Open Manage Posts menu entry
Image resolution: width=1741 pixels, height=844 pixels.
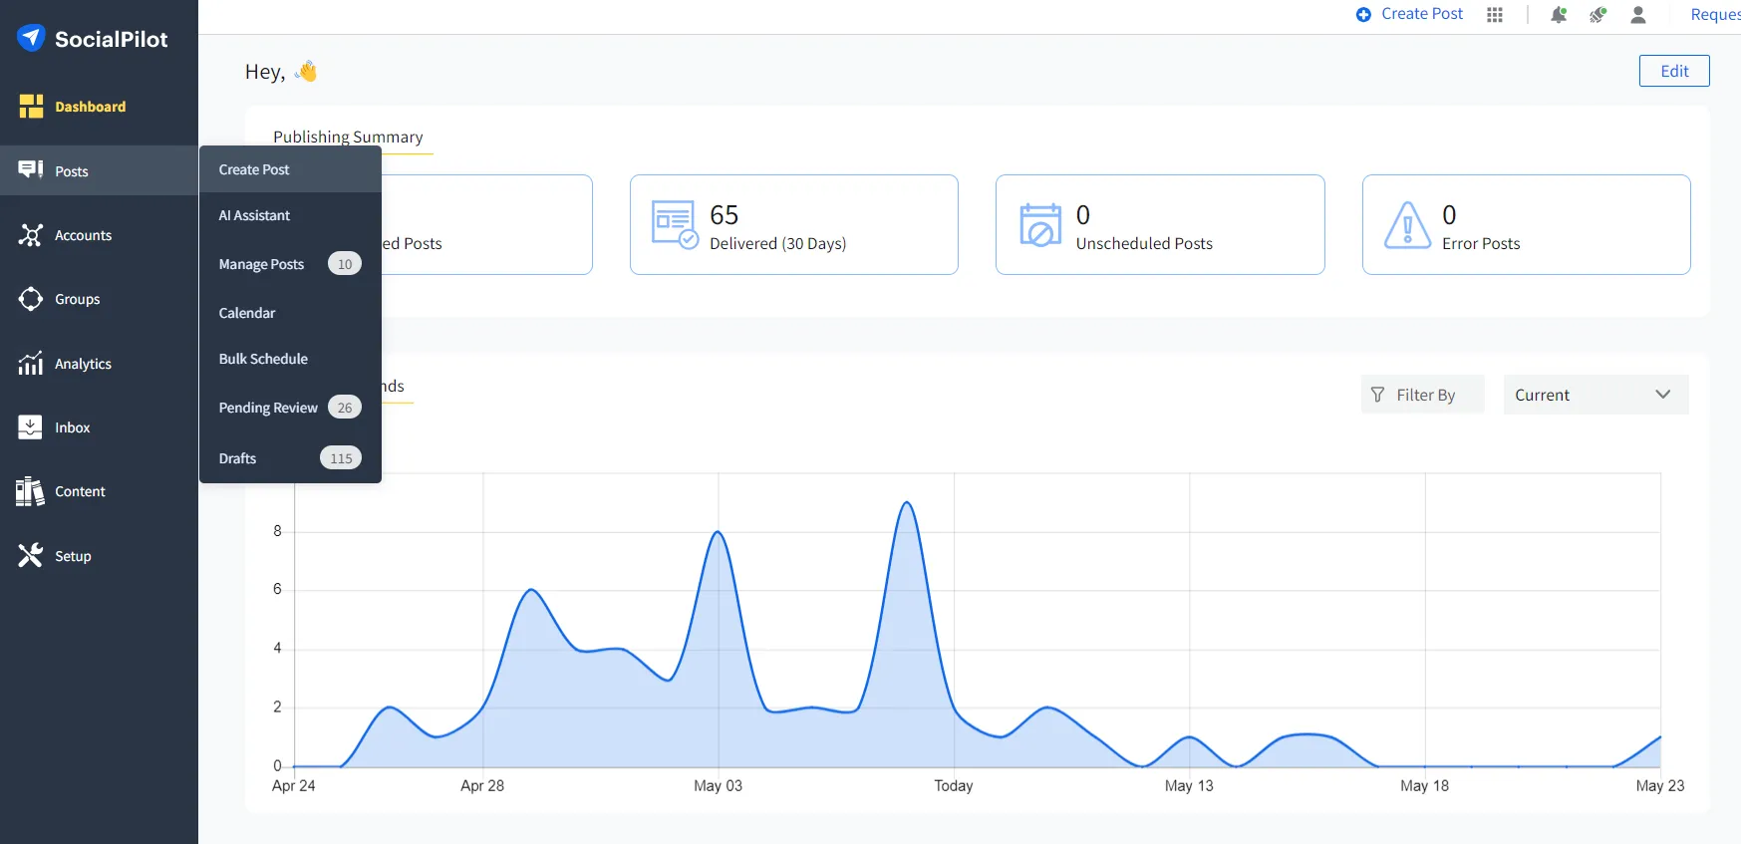coord(261,264)
